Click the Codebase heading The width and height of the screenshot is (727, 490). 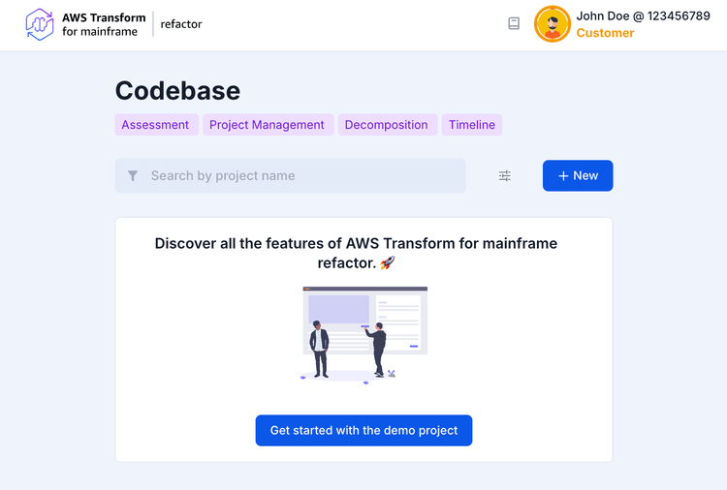tap(177, 90)
